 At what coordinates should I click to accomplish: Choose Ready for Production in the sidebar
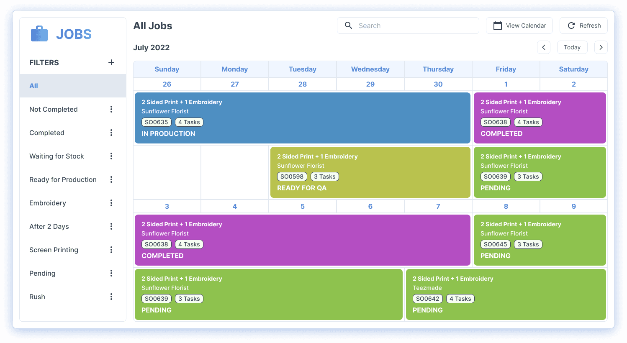[63, 179]
